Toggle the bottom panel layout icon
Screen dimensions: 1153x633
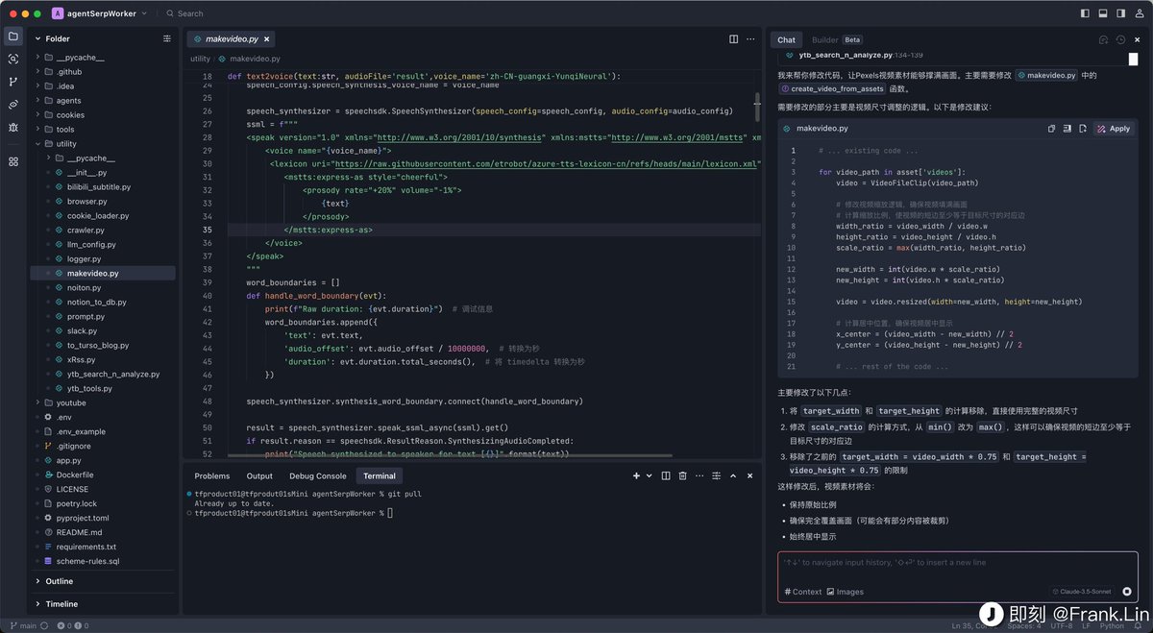[1103, 13]
